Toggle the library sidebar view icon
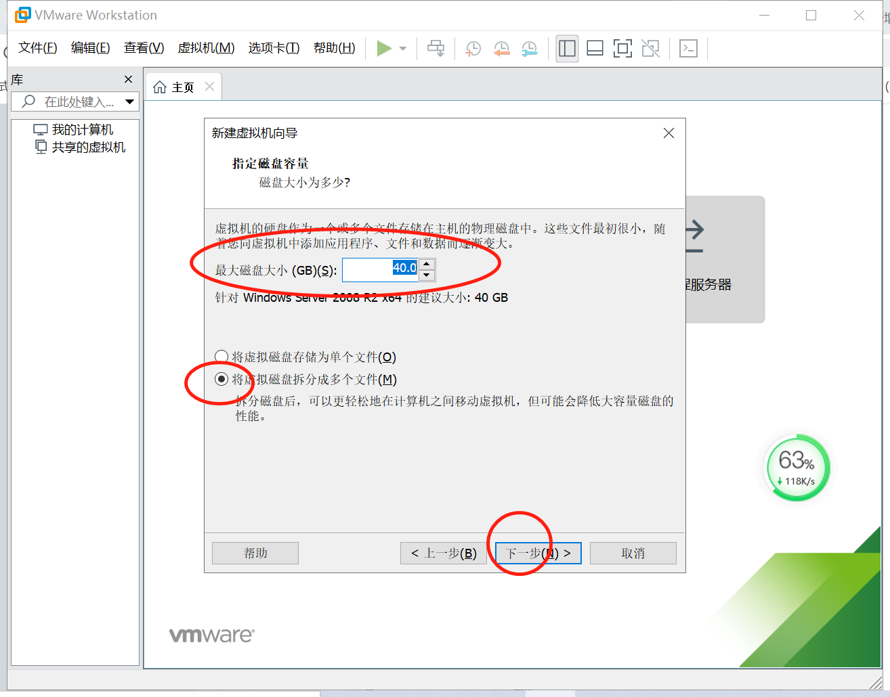 pos(567,48)
